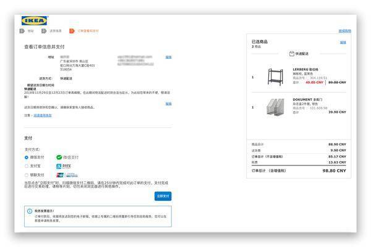Click the 49.00 CNY discounted price
Image resolution: width=371 pixels, height=252 pixels.
point(315,83)
